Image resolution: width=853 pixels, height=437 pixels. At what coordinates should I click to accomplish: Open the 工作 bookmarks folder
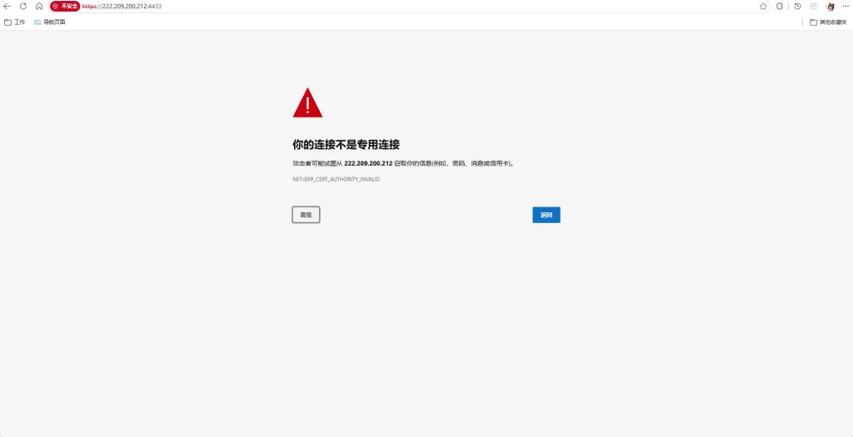point(15,22)
